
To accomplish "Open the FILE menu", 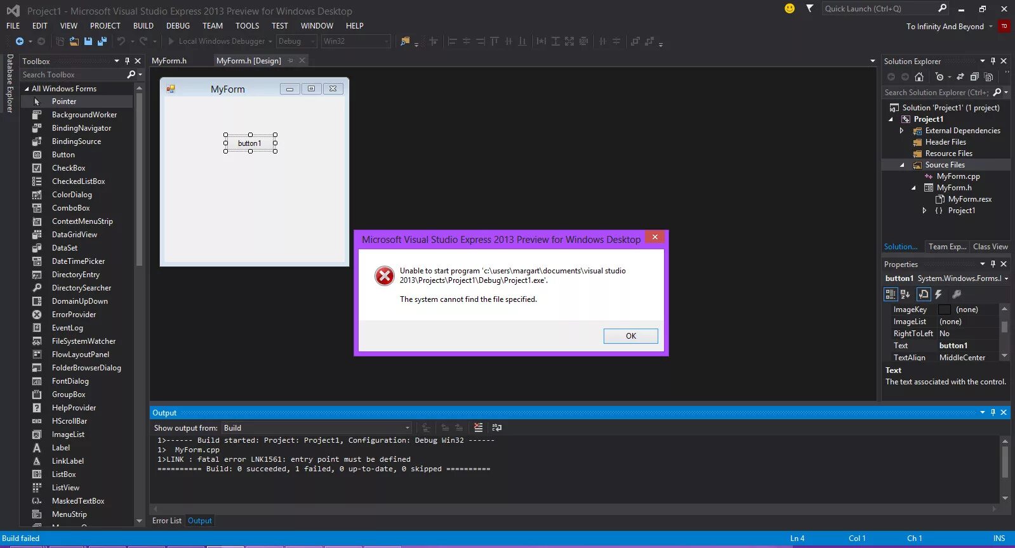I will (x=13, y=26).
